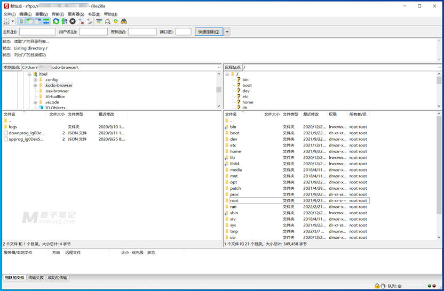Toggle synchronized browsing icon
The height and width of the screenshot is (291, 444).
coord(115,21)
